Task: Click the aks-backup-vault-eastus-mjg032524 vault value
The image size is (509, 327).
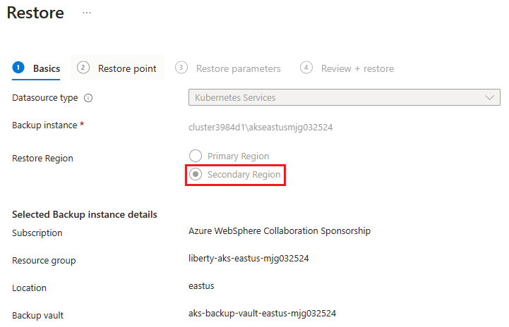Action: [263, 314]
